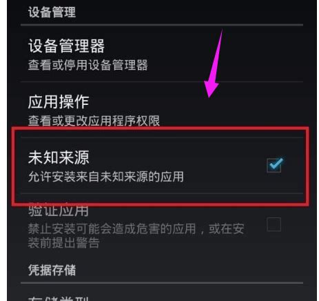Screen dimensions: 319x301
Task: Click the red highlight rectangle border
Action: click(x=161, y=128)
